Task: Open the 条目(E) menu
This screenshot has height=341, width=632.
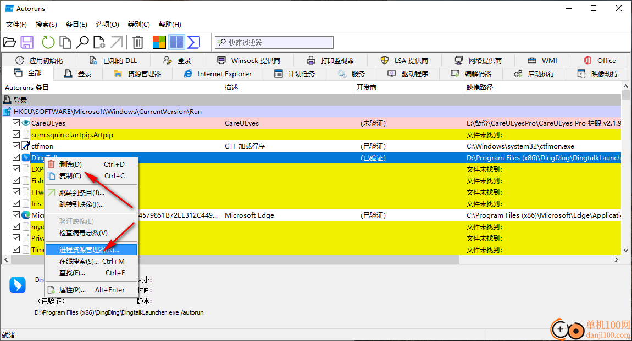Action: click(76, 25)
